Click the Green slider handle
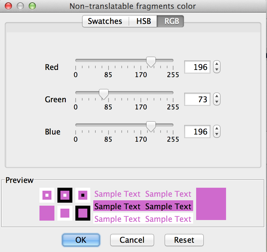The height and width of the screenshot is (252, 267). point(104,94)
